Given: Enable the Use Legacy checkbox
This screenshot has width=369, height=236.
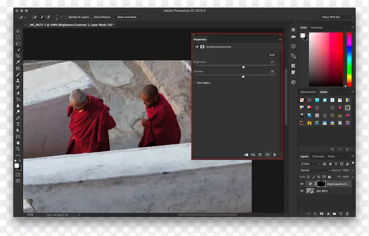Looking at the screenshot, I should [x=195, y=83].
